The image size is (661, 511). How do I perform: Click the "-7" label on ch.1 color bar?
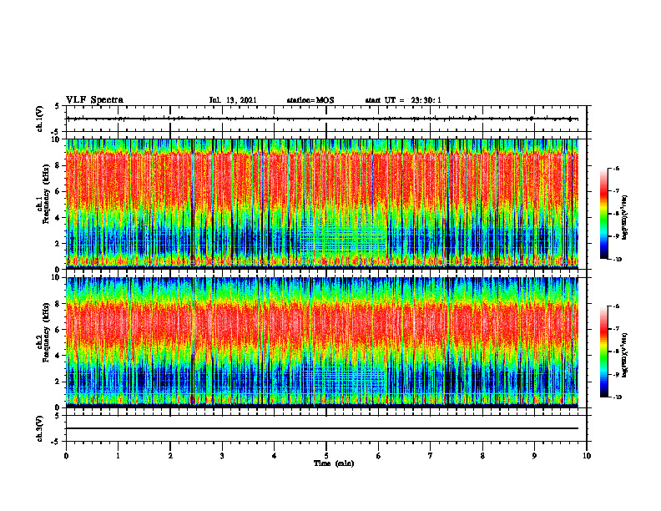616,191
